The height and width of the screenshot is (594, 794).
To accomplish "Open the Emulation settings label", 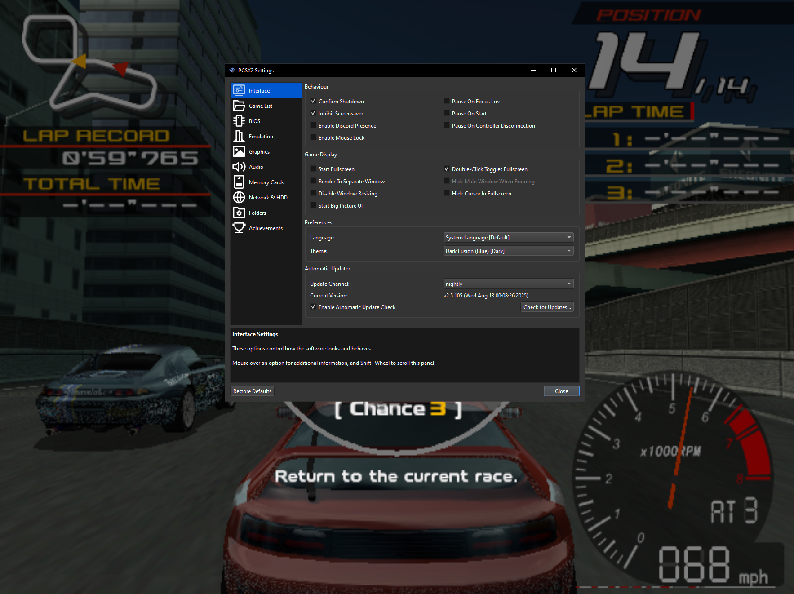I will (x=261, y=137).
